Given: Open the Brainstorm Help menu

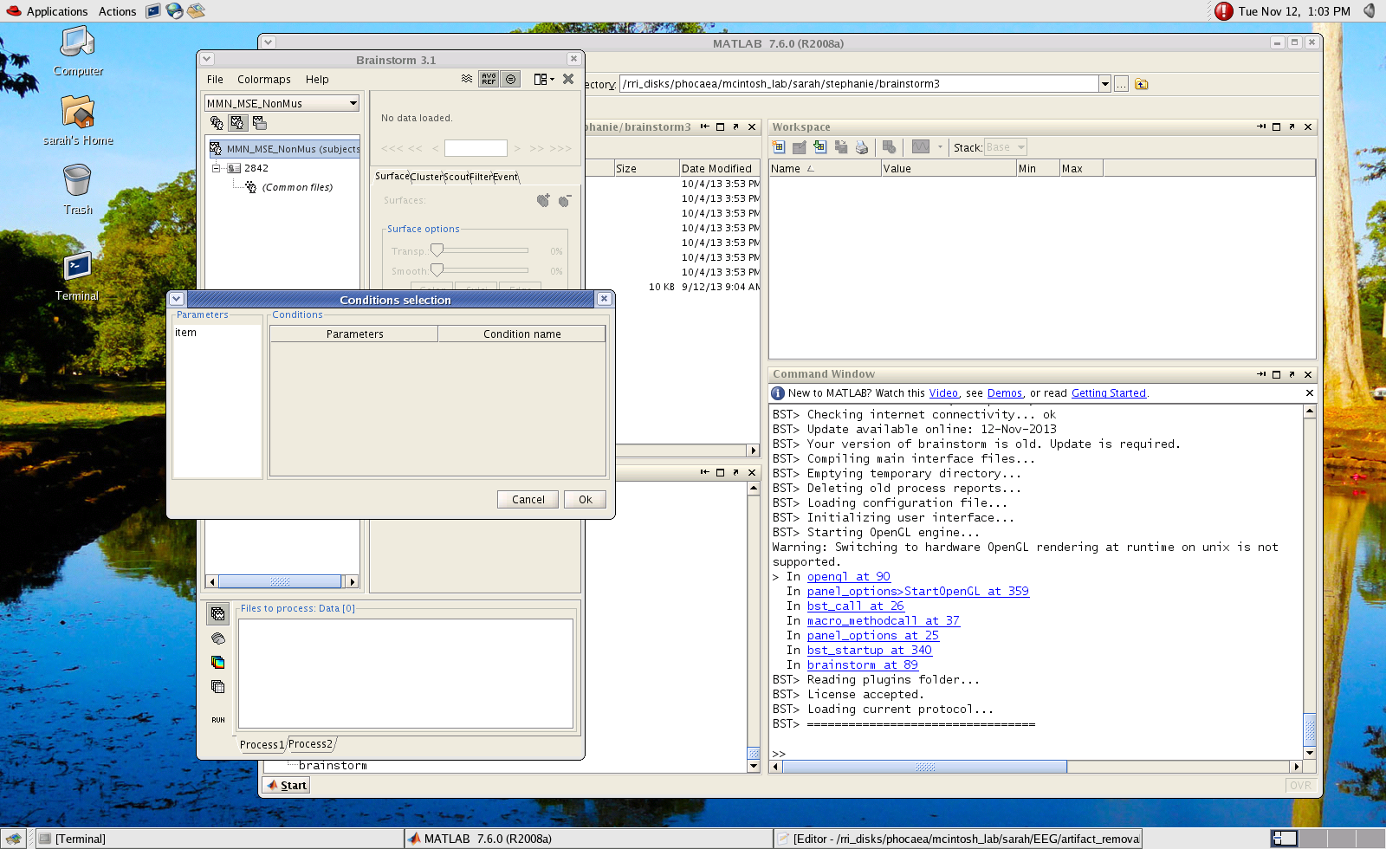Looking at the screenshot, I should [x=317, y=79].
